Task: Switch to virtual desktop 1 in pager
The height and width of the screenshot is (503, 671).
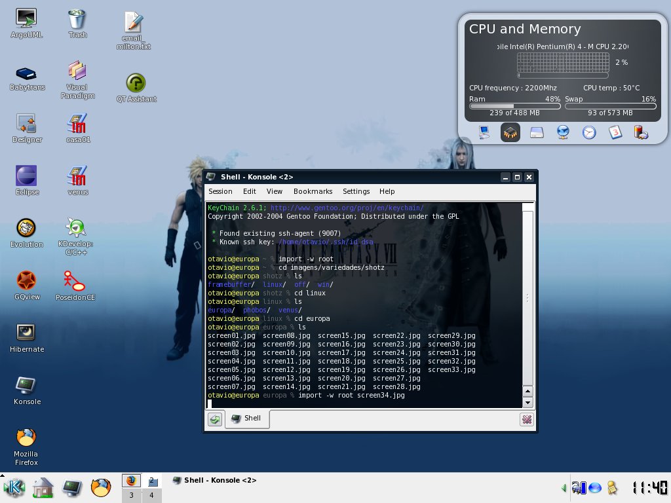Action: click(x=131, y=481)
